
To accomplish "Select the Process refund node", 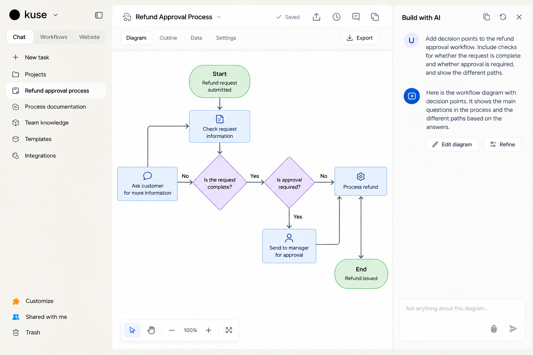I will (x=361, y=181).
